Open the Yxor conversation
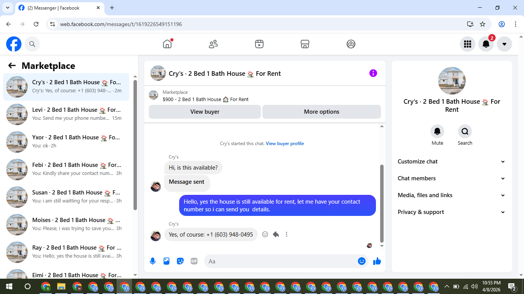Viewport: 524px width, 294px height. tap(66, 142)
